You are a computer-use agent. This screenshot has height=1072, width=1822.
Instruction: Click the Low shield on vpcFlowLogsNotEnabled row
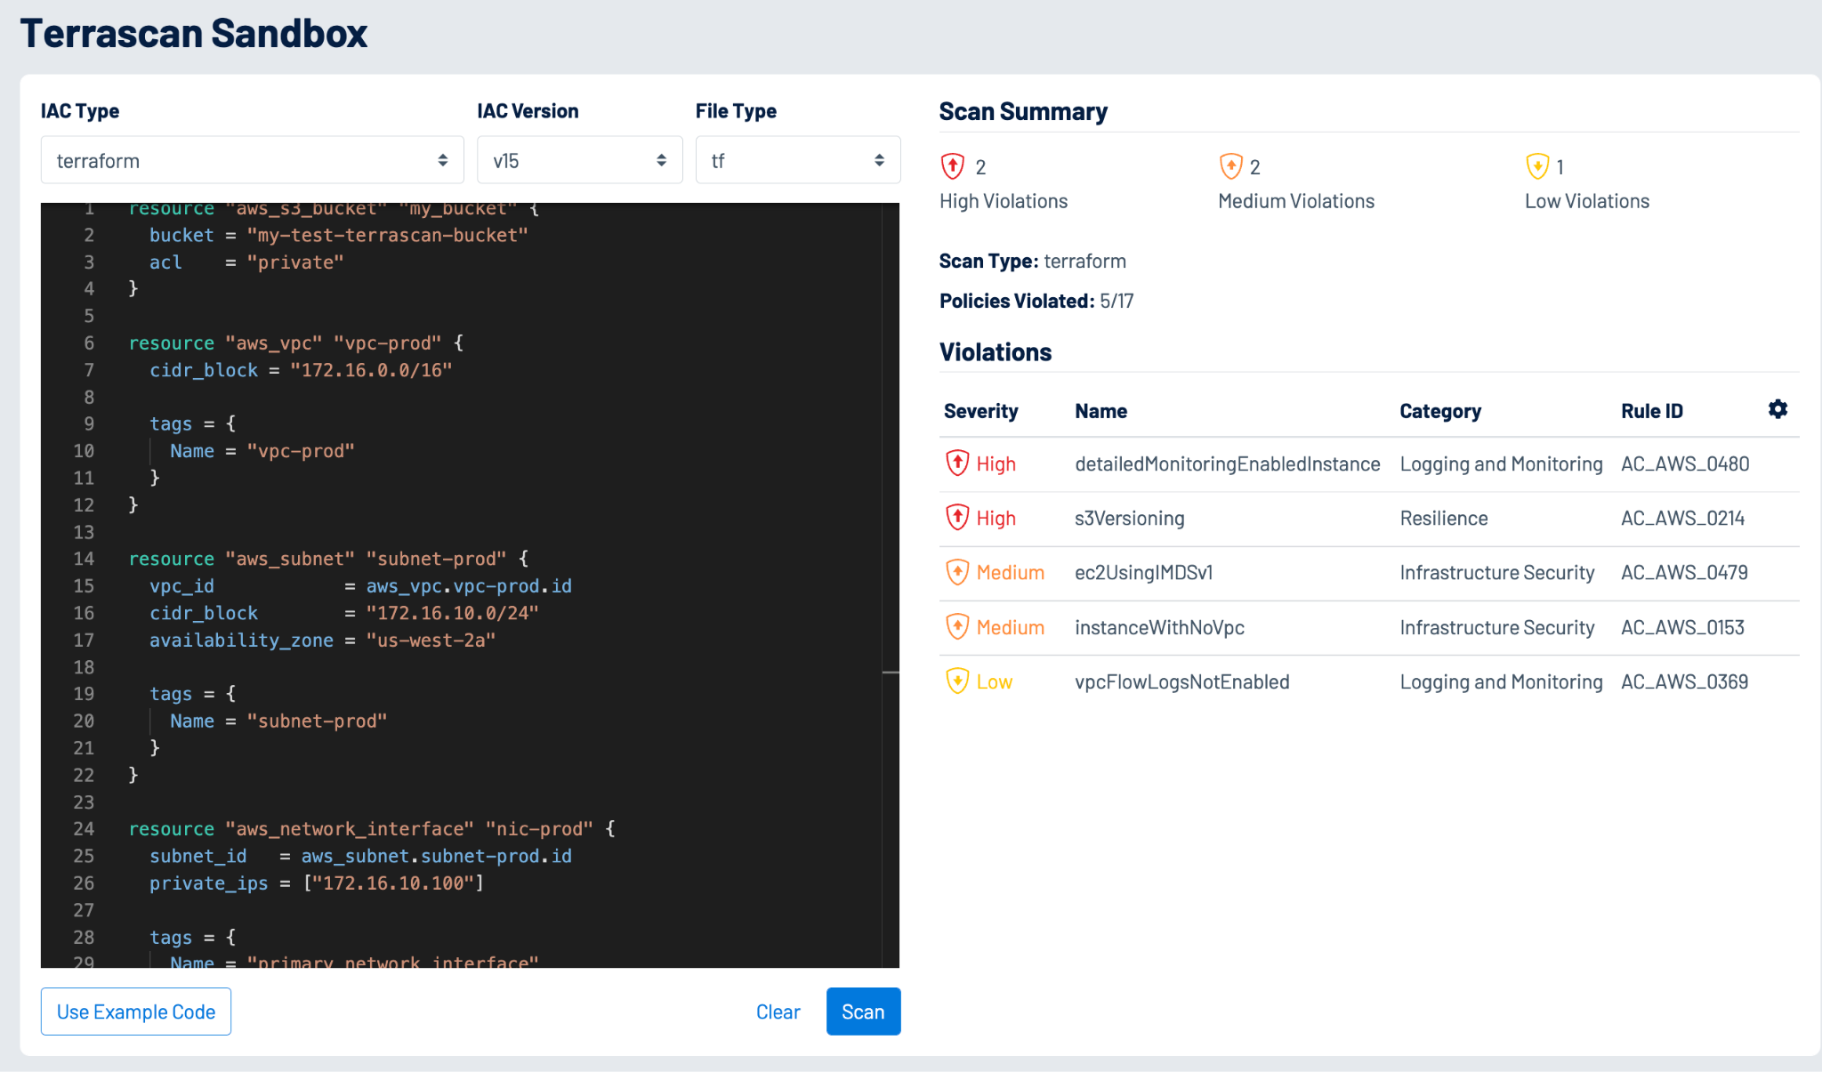coord(957,681)
